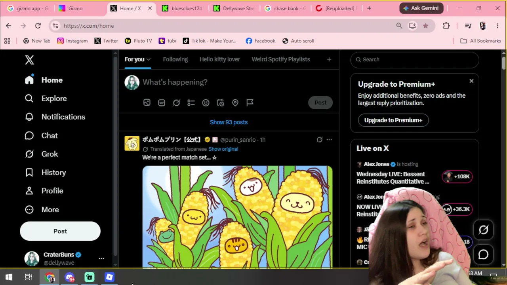Open Chrome apps grid in bookmarks bar
The image size is (507, 285).
click(x=7, y=41)
